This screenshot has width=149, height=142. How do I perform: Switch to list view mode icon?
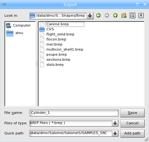tap(133, 16)
